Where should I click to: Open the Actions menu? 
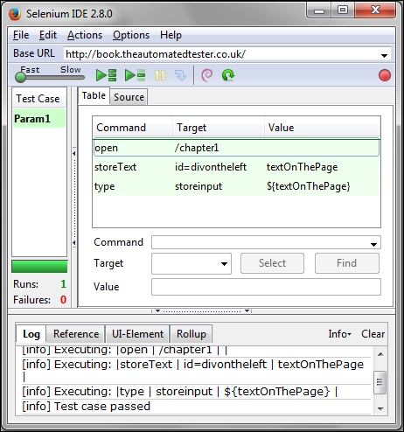(x=85, y=35)
